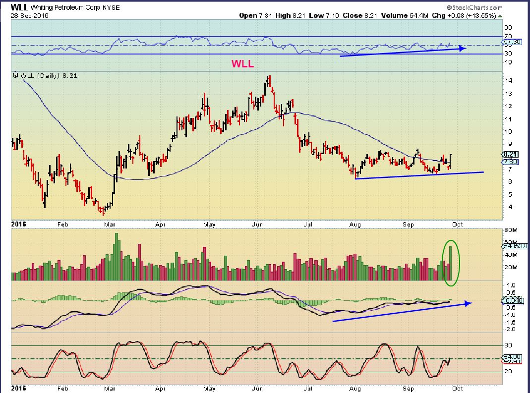Screen dimensions: 530x393
Task: Click the 20 label on the stochastic axis
Action: pyautogui.click(x=508, y=371)
